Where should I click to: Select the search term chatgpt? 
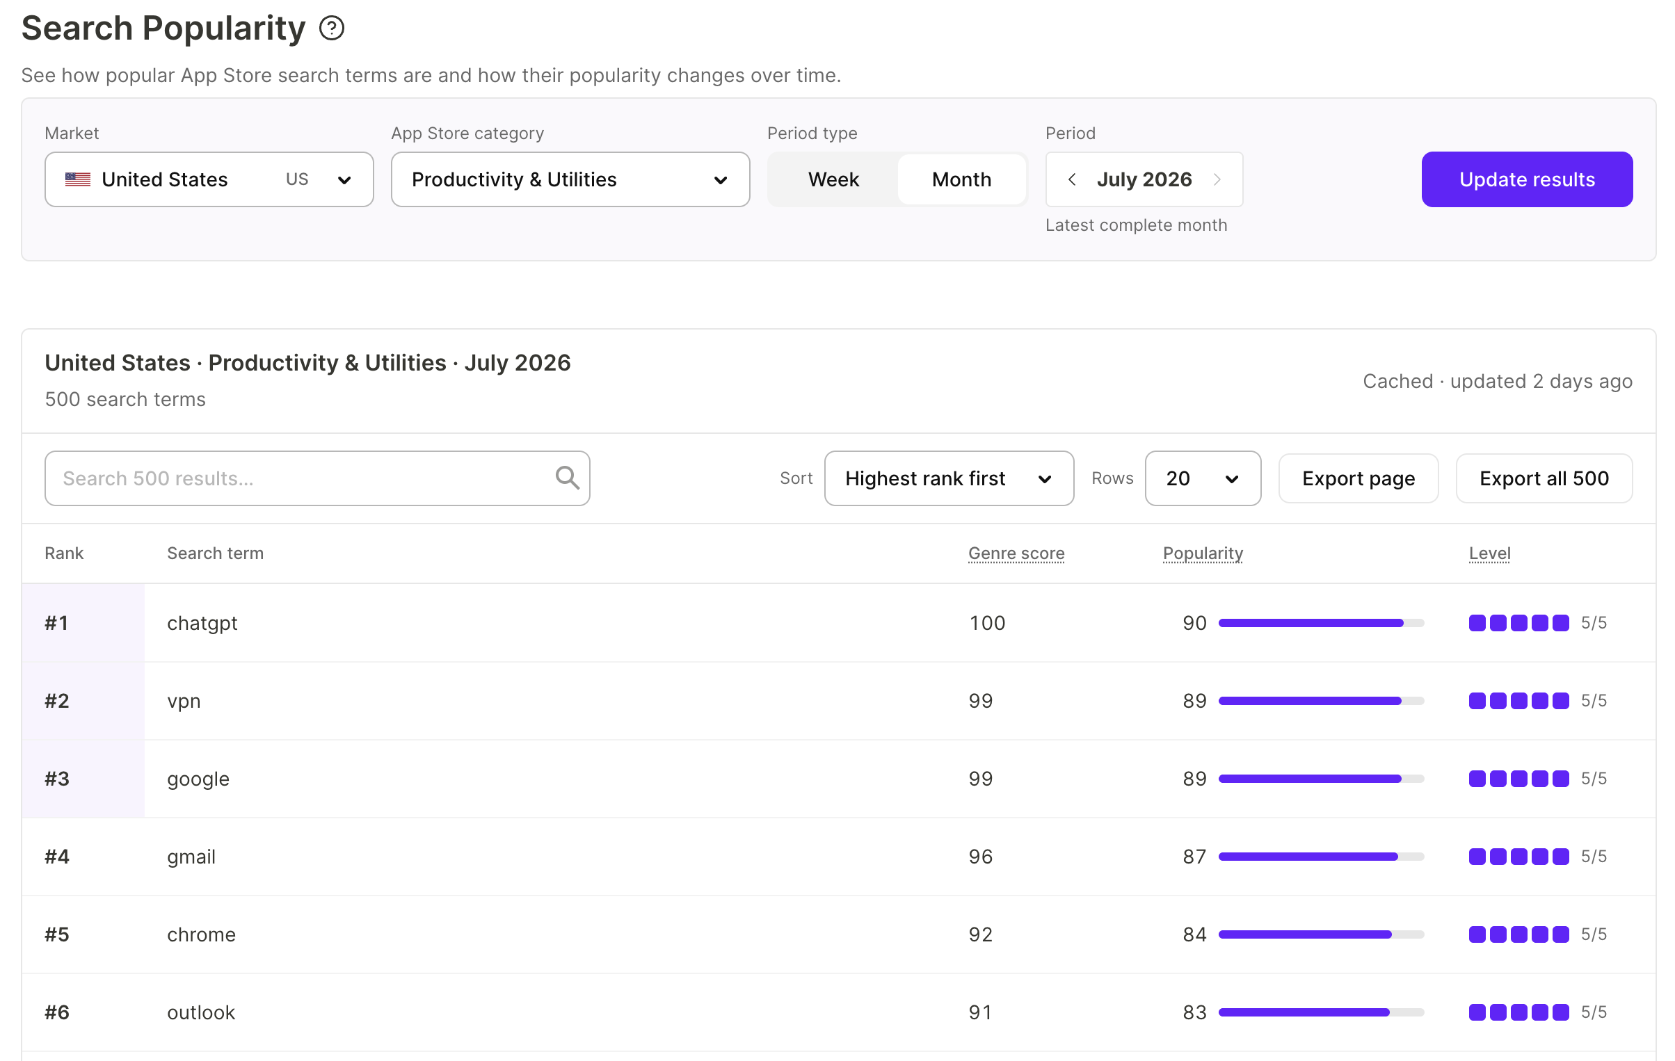pos(202,623)
